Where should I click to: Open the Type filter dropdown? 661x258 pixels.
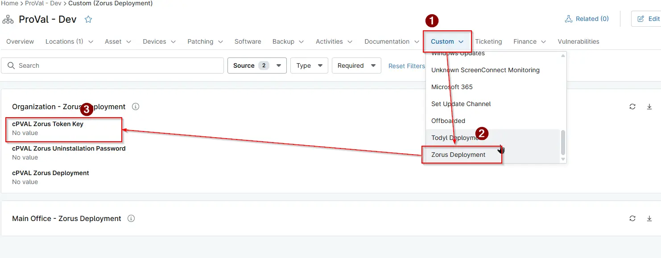coord(309,66)
